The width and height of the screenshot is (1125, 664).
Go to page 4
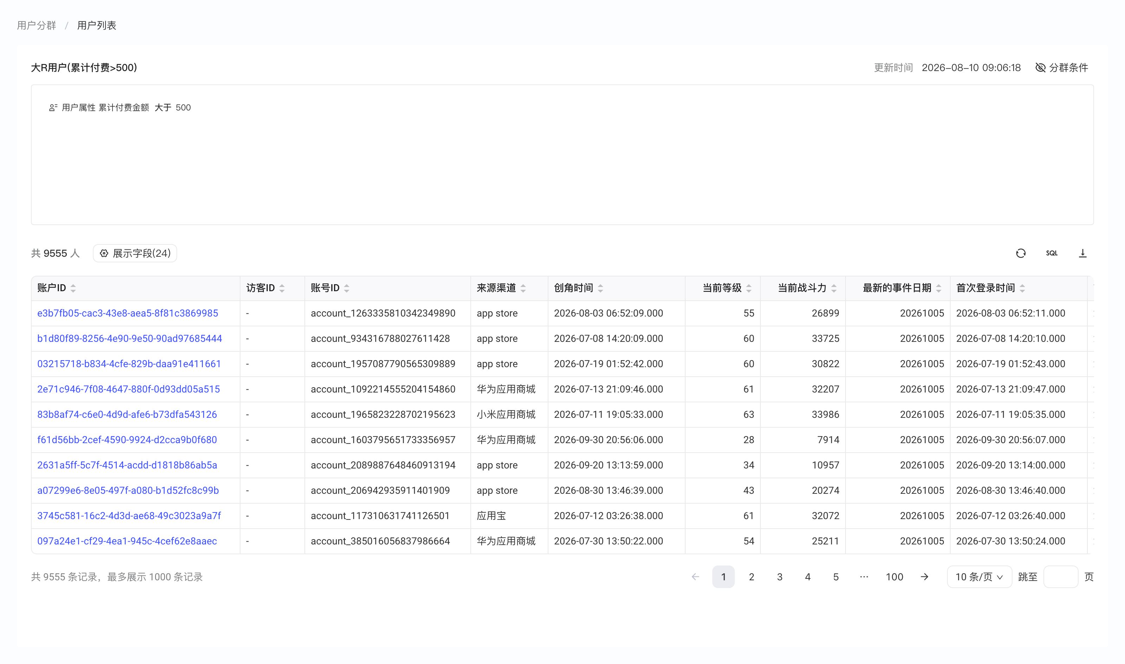click(x=808, y=577)
